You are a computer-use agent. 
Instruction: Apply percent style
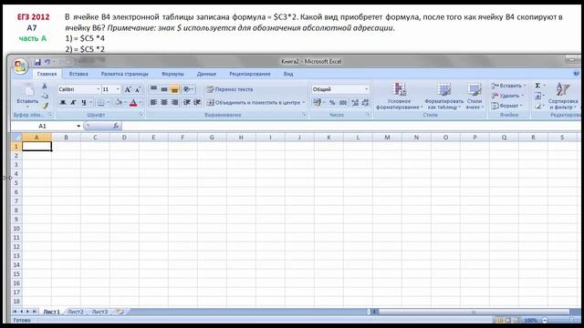[x=332, y=102]
